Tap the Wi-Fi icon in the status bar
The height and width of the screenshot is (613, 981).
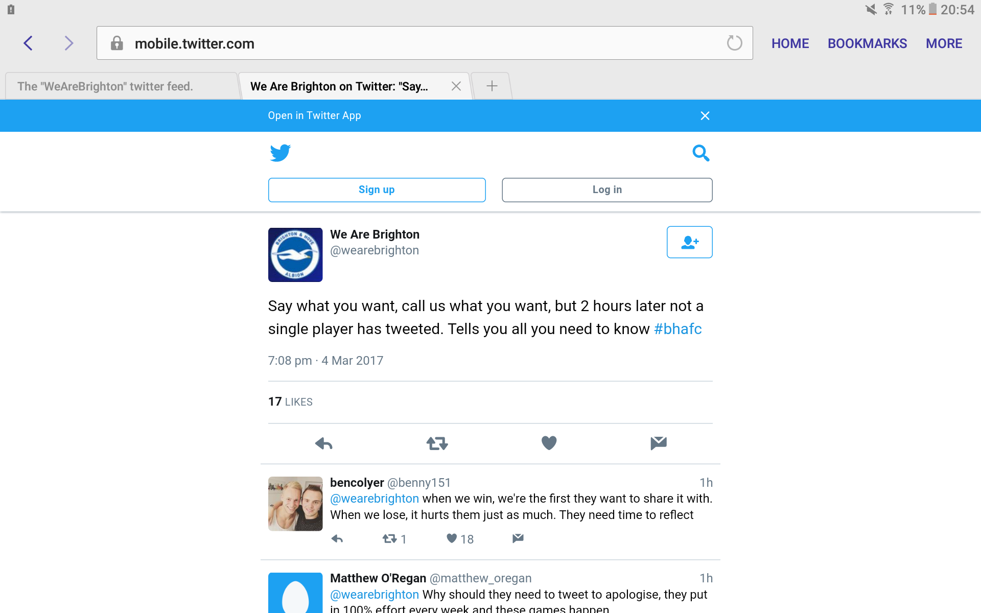pos(889,9)
